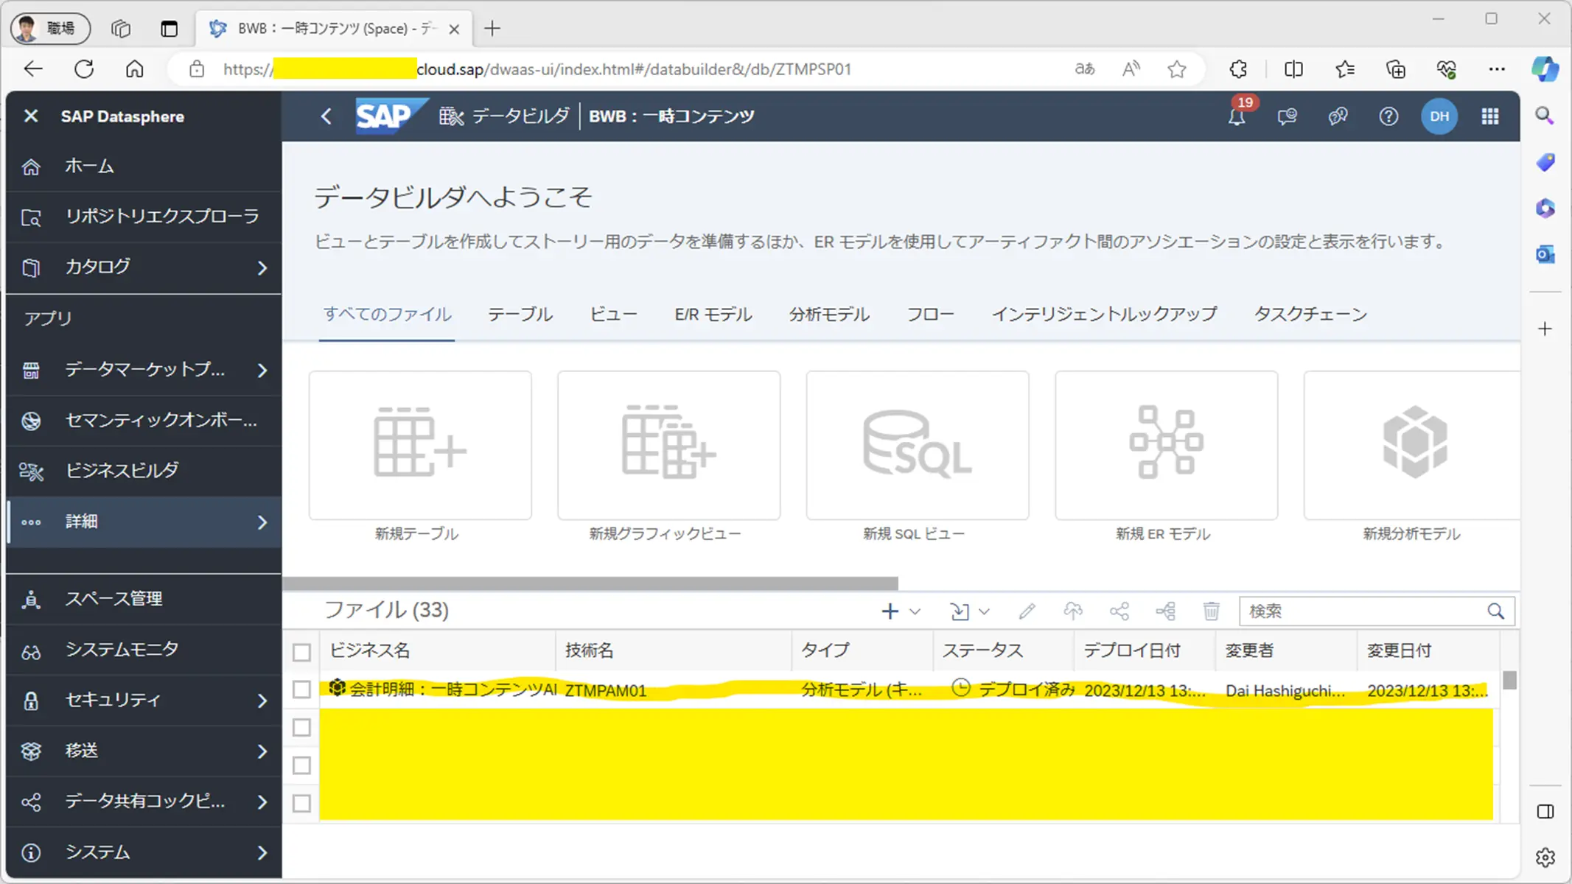Click the share icon in files toolbar
Viewport: 1572px width, 884px height.
[x=1119, y=611]
